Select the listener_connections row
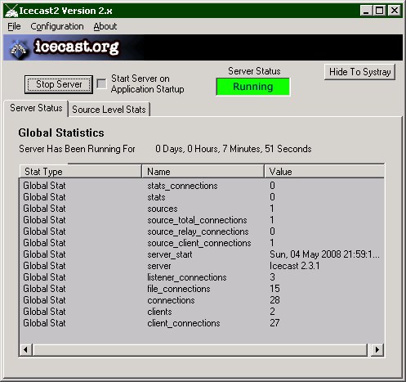Screen dimensions: 406x382 (x=202, y=277)
